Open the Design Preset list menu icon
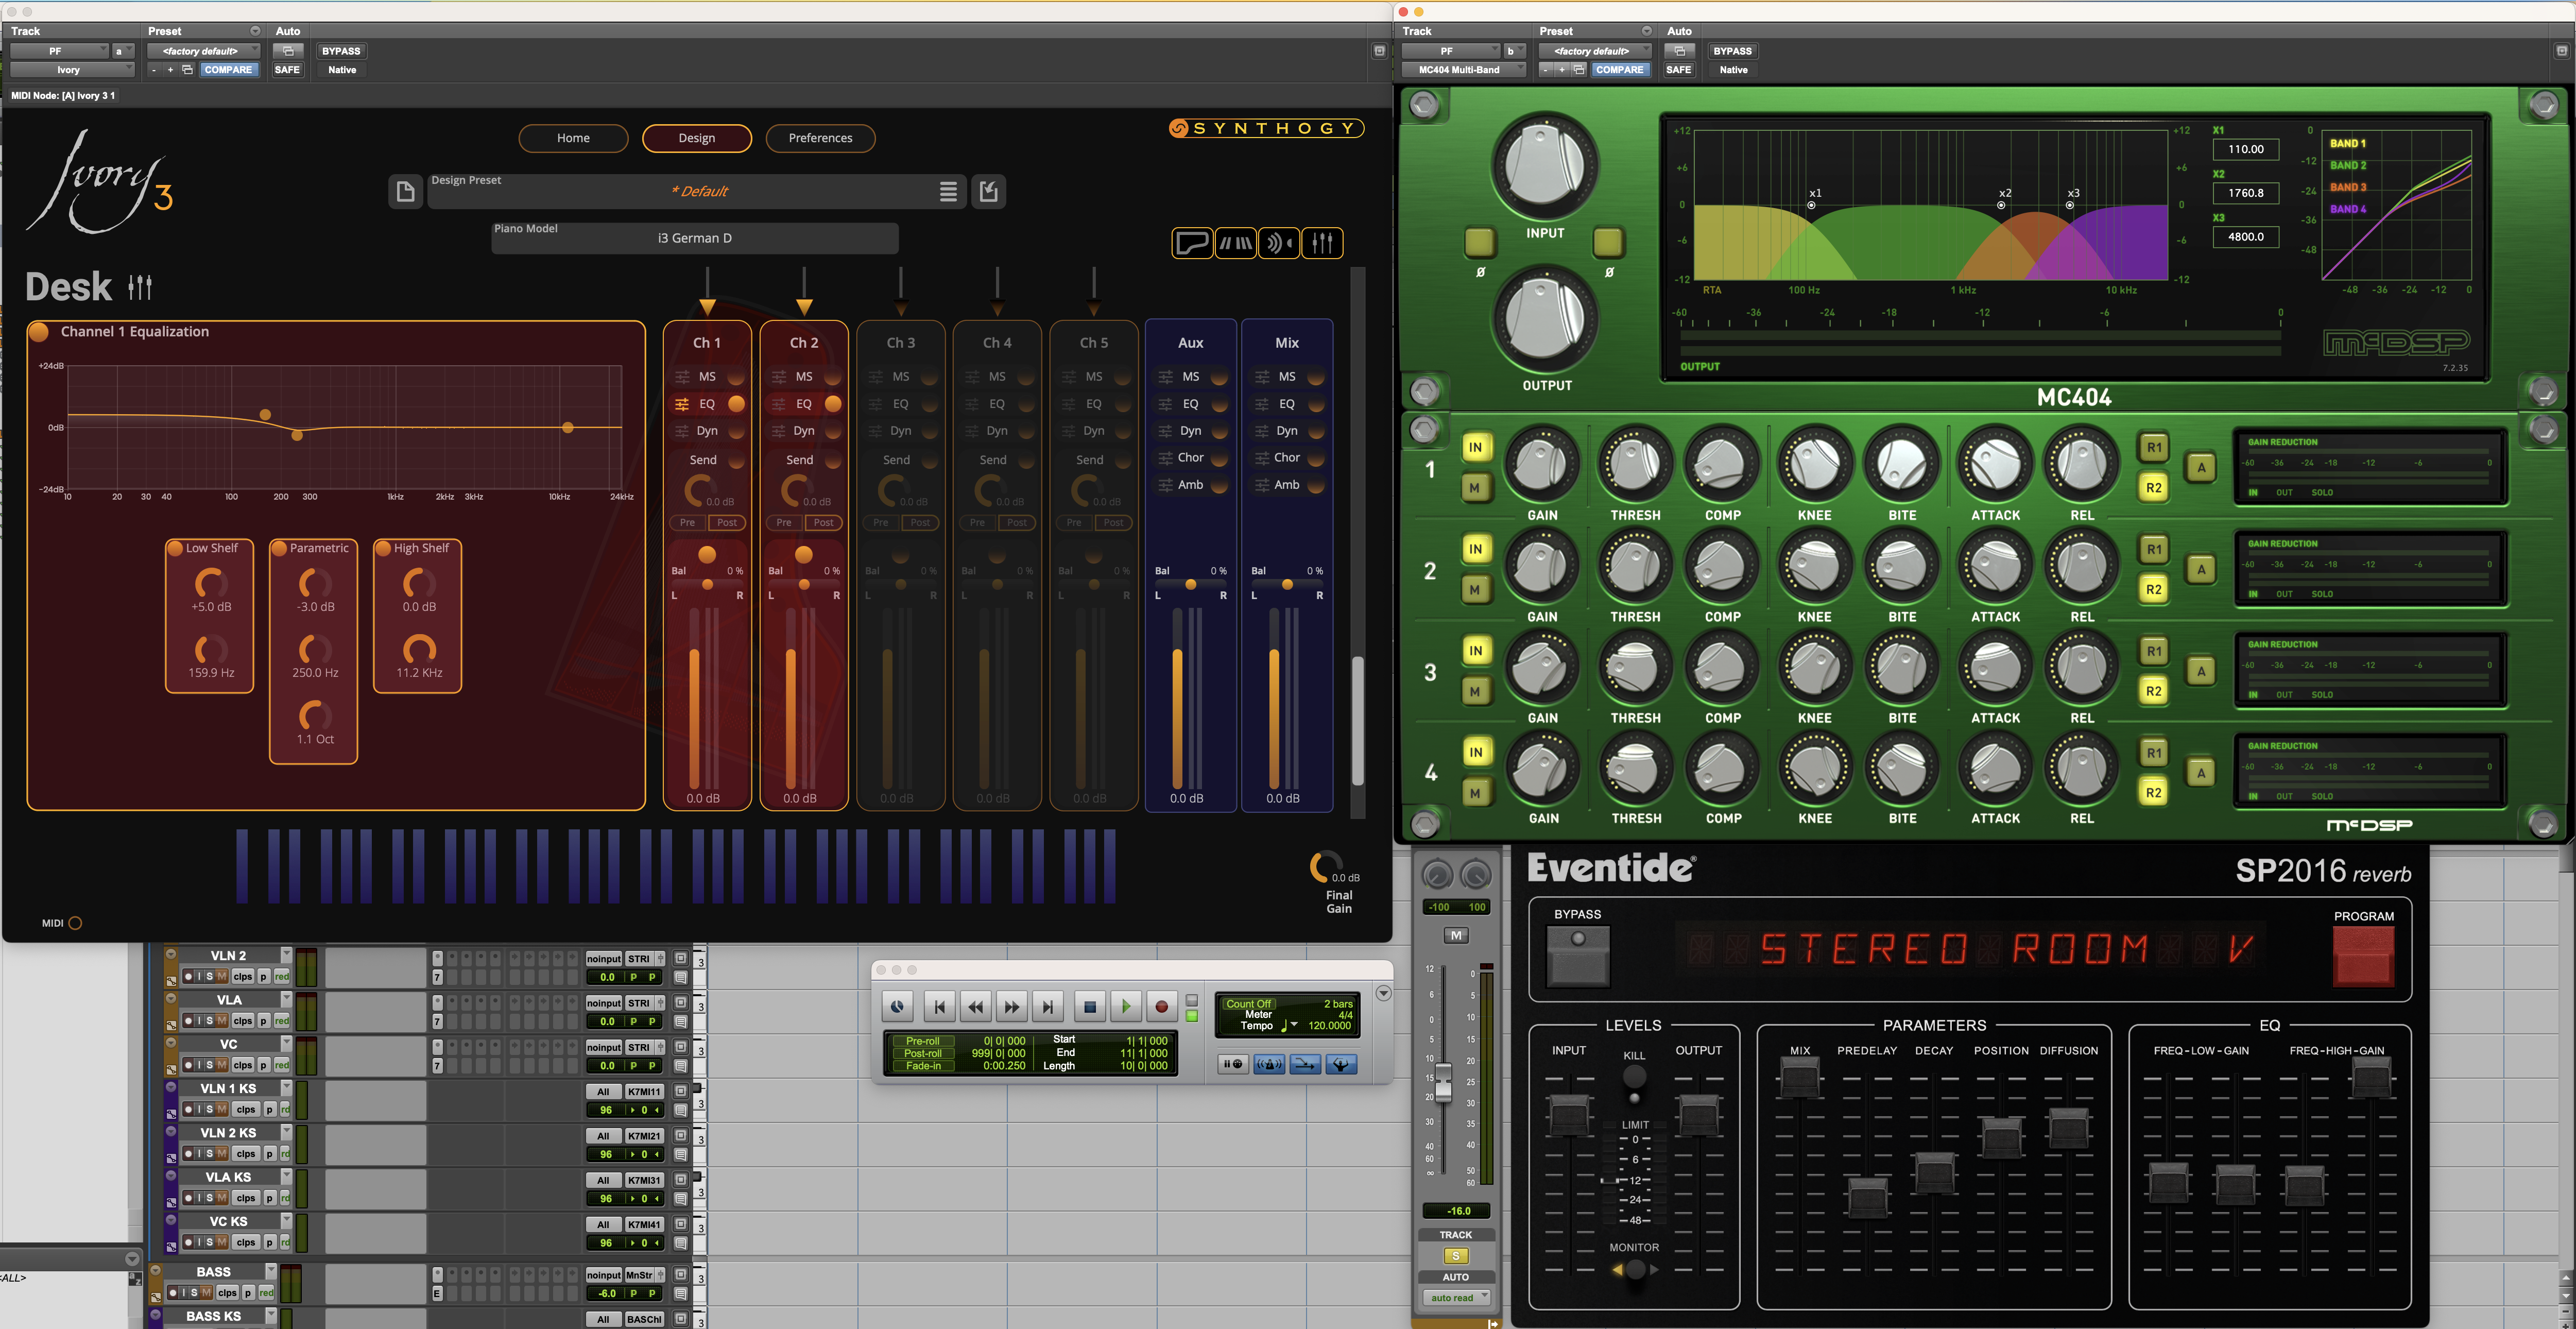Image resolution: width=2576 pixels, height=1329 pixels. [948, 191]
